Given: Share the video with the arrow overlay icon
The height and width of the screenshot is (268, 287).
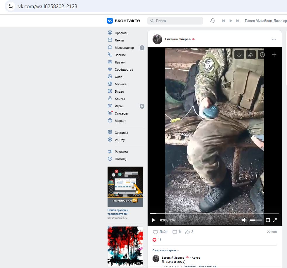Looking at the screenshot, I should pos(251,55).
